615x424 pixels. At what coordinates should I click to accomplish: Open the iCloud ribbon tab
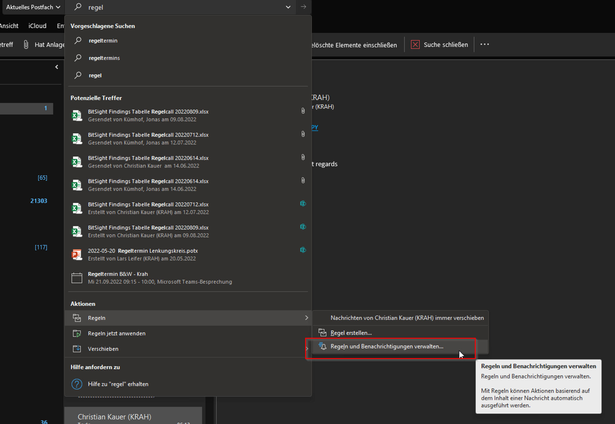coord(38,26)
